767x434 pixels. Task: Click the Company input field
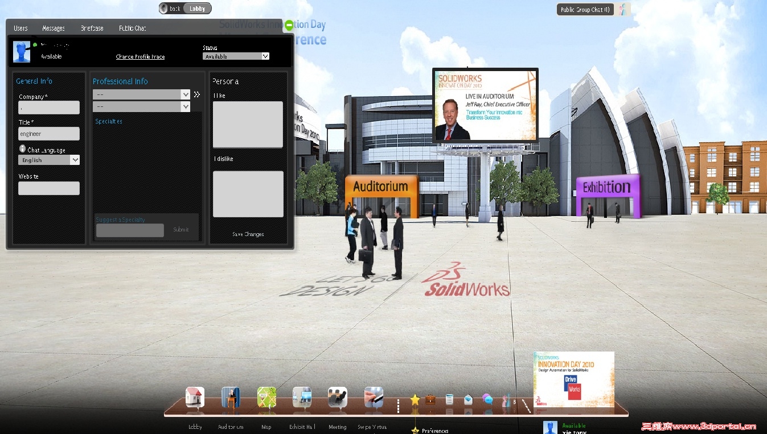(x=49, y=108)
